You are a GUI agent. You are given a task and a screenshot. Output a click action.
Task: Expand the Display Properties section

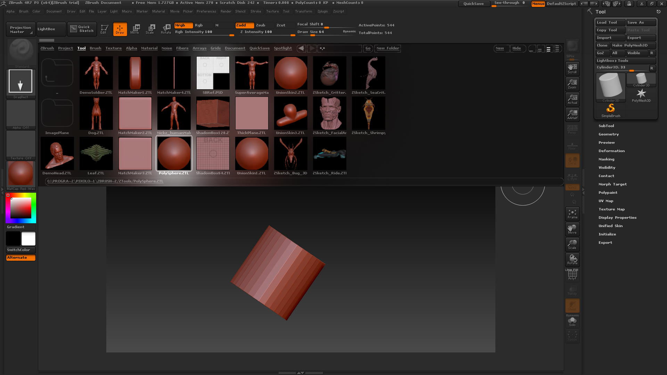(617, 218)
